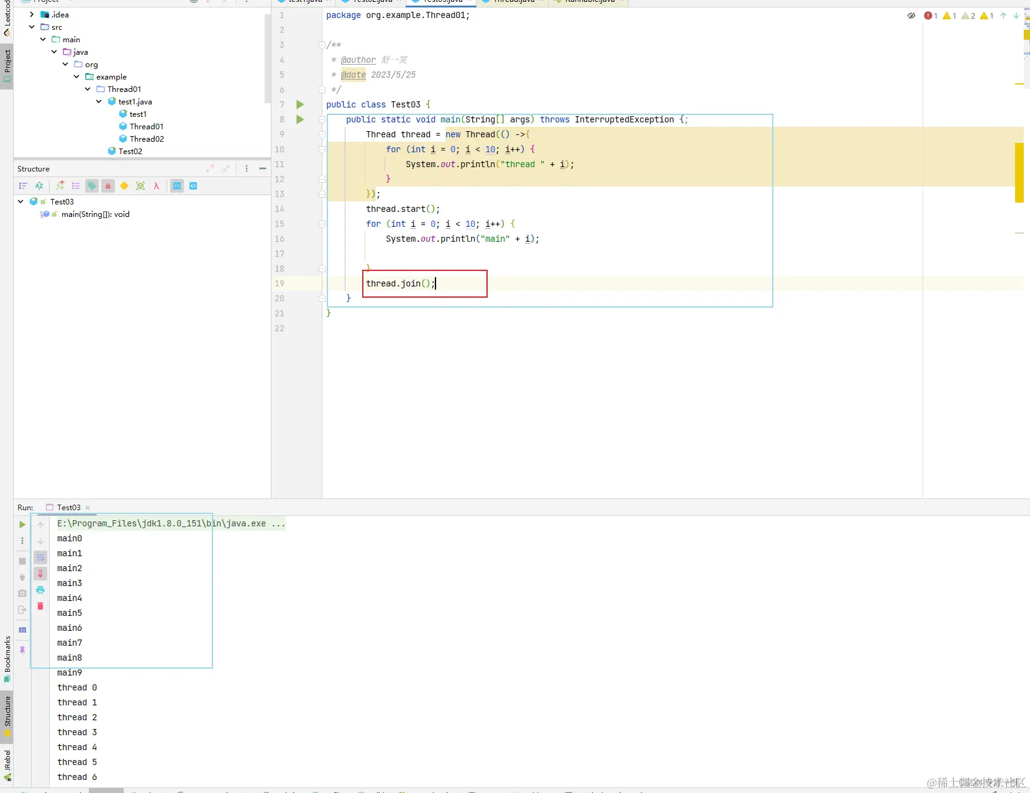Click the up stack trace arrow in console
The image size is (1030, 793).
pos(40,525)
